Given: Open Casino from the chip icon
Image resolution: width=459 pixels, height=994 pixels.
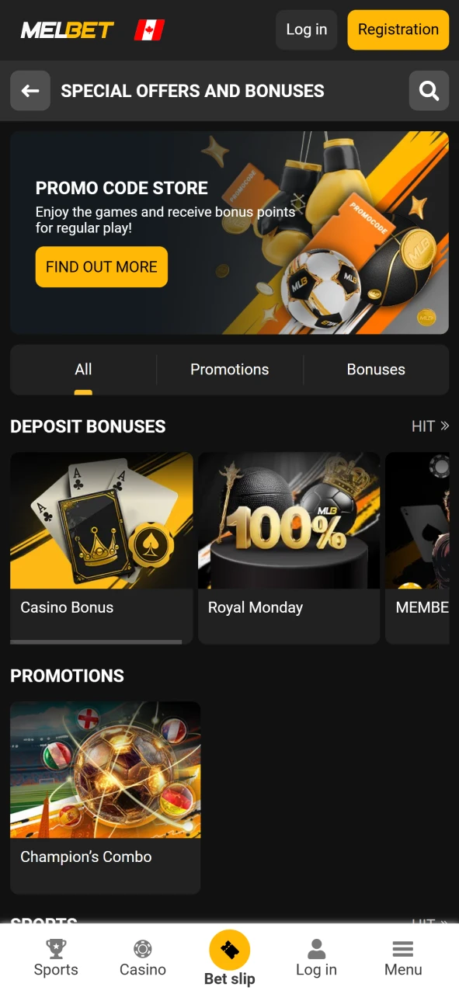Looking at the screenshot, I should pyautogui.click(x=143, y=948).
